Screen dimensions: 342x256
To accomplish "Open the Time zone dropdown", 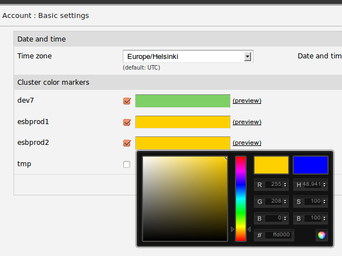I will [x=247, y=57].
